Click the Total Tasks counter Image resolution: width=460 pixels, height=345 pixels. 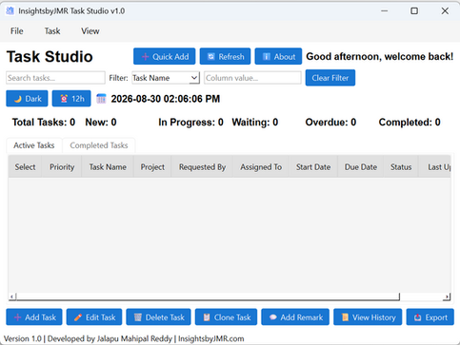[x=44, y=123]
